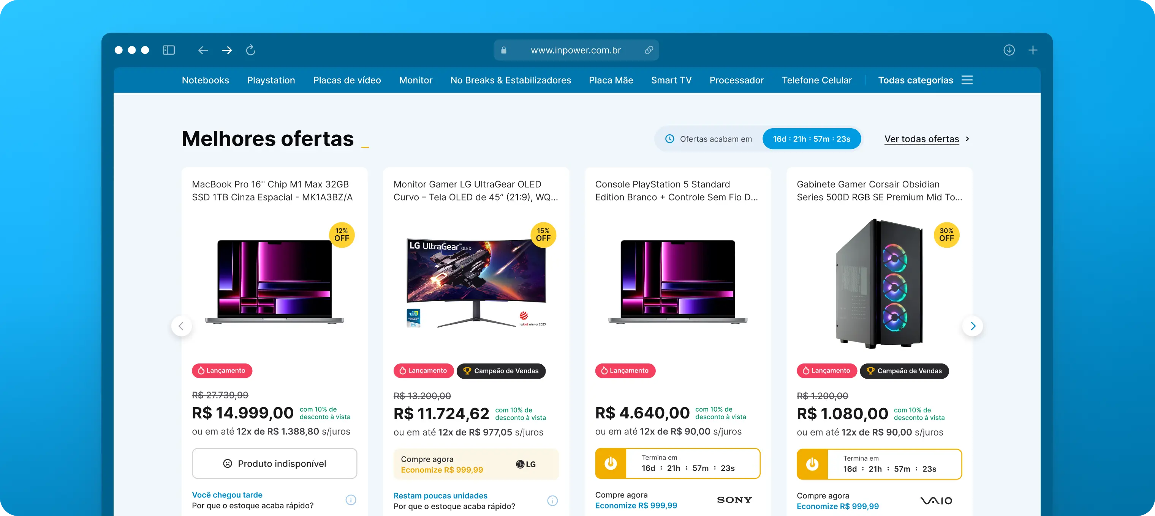The image size is (1155, 516).
Task: Open a new tab with the plus icon
Action: (x=1033, y=50)
